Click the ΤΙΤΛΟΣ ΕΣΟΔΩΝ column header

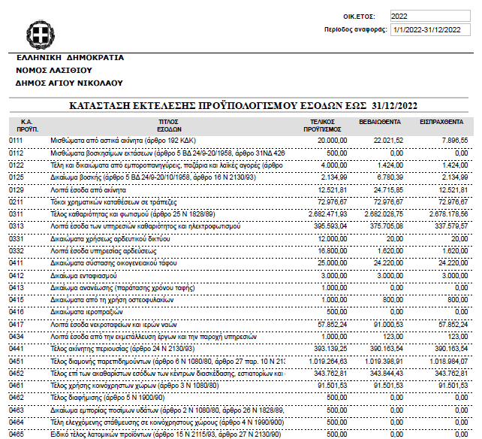click(x=167, y=125)
